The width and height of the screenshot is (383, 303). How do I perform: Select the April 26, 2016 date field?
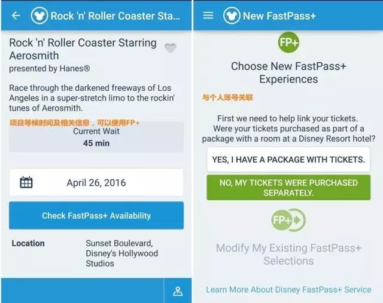[x=96, y=182]
